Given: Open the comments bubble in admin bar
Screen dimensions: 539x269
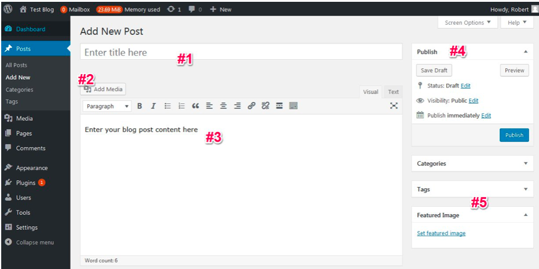Looking at the screenshot, I should [x=195, y=10].
